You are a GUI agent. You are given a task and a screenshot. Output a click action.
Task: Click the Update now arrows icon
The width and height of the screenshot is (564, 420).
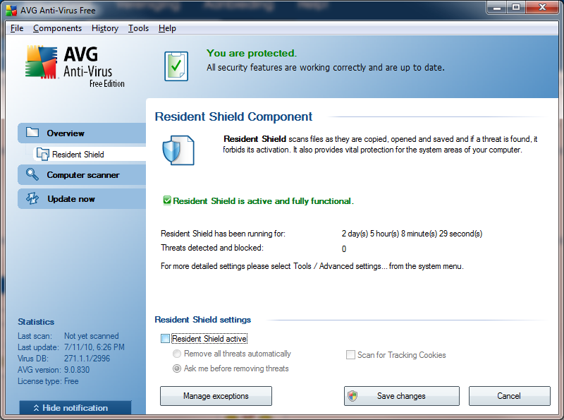tap(32, 198)
